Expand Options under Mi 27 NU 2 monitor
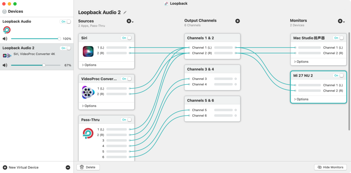The image size is (351, 173). point(301,99)
